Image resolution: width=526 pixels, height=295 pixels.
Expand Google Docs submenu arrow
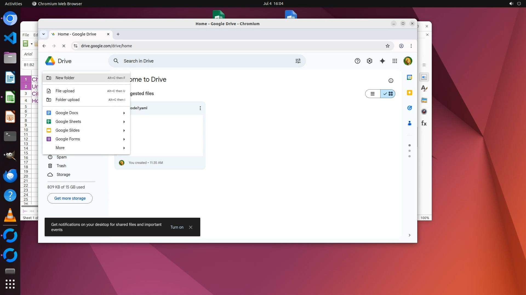124,113
